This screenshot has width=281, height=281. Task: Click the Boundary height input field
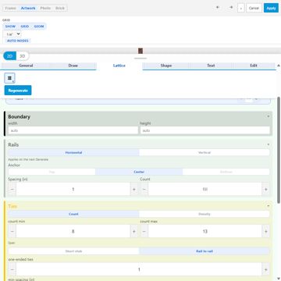click(205, 130)
